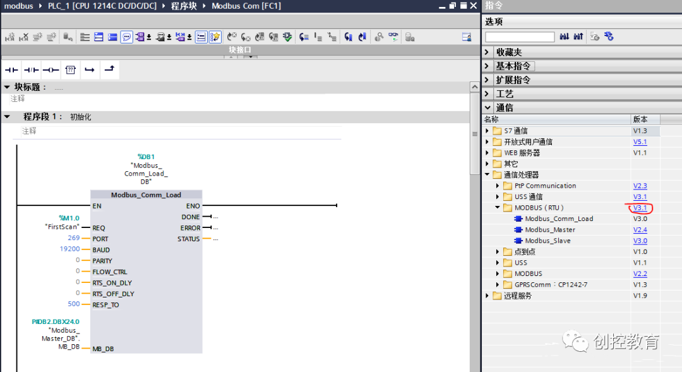This screenshot has width=682, height=372.
Task: Click the insert network toolbar icon
Action: click(9, 37)
